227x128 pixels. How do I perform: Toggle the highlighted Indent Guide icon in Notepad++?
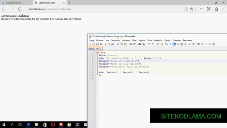tap(175, 44)
